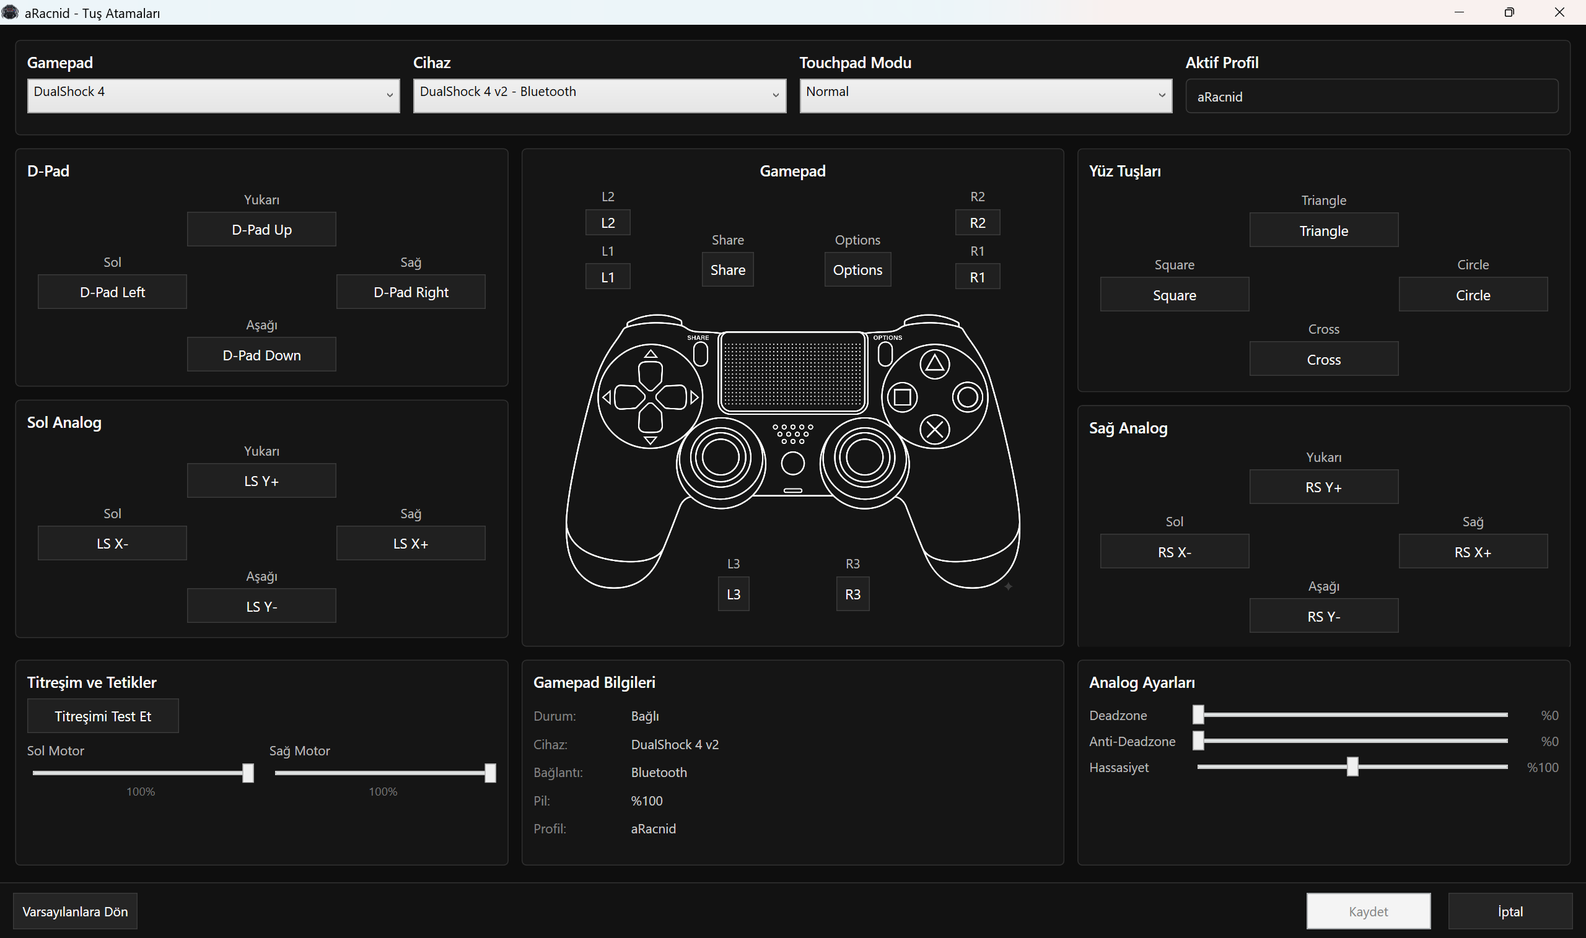Image resolution: width=1586 pixels, height=938 pixels.
Task: Click the touchpad on the controller diagram
Action: coord(792,371)
